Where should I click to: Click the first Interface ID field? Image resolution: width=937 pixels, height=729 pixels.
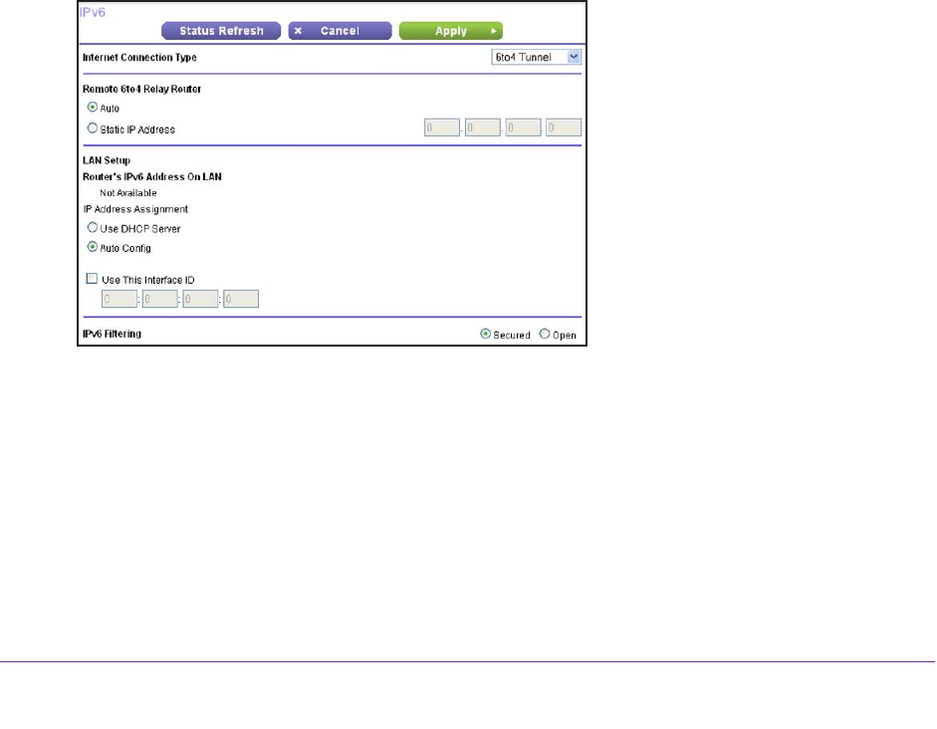pos(119,299)
